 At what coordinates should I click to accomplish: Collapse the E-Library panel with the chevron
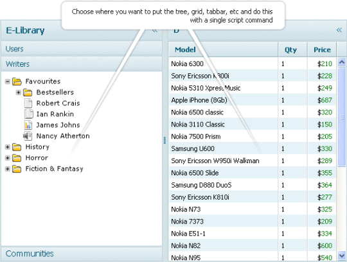pyautogui.click(x=155, y=31)
